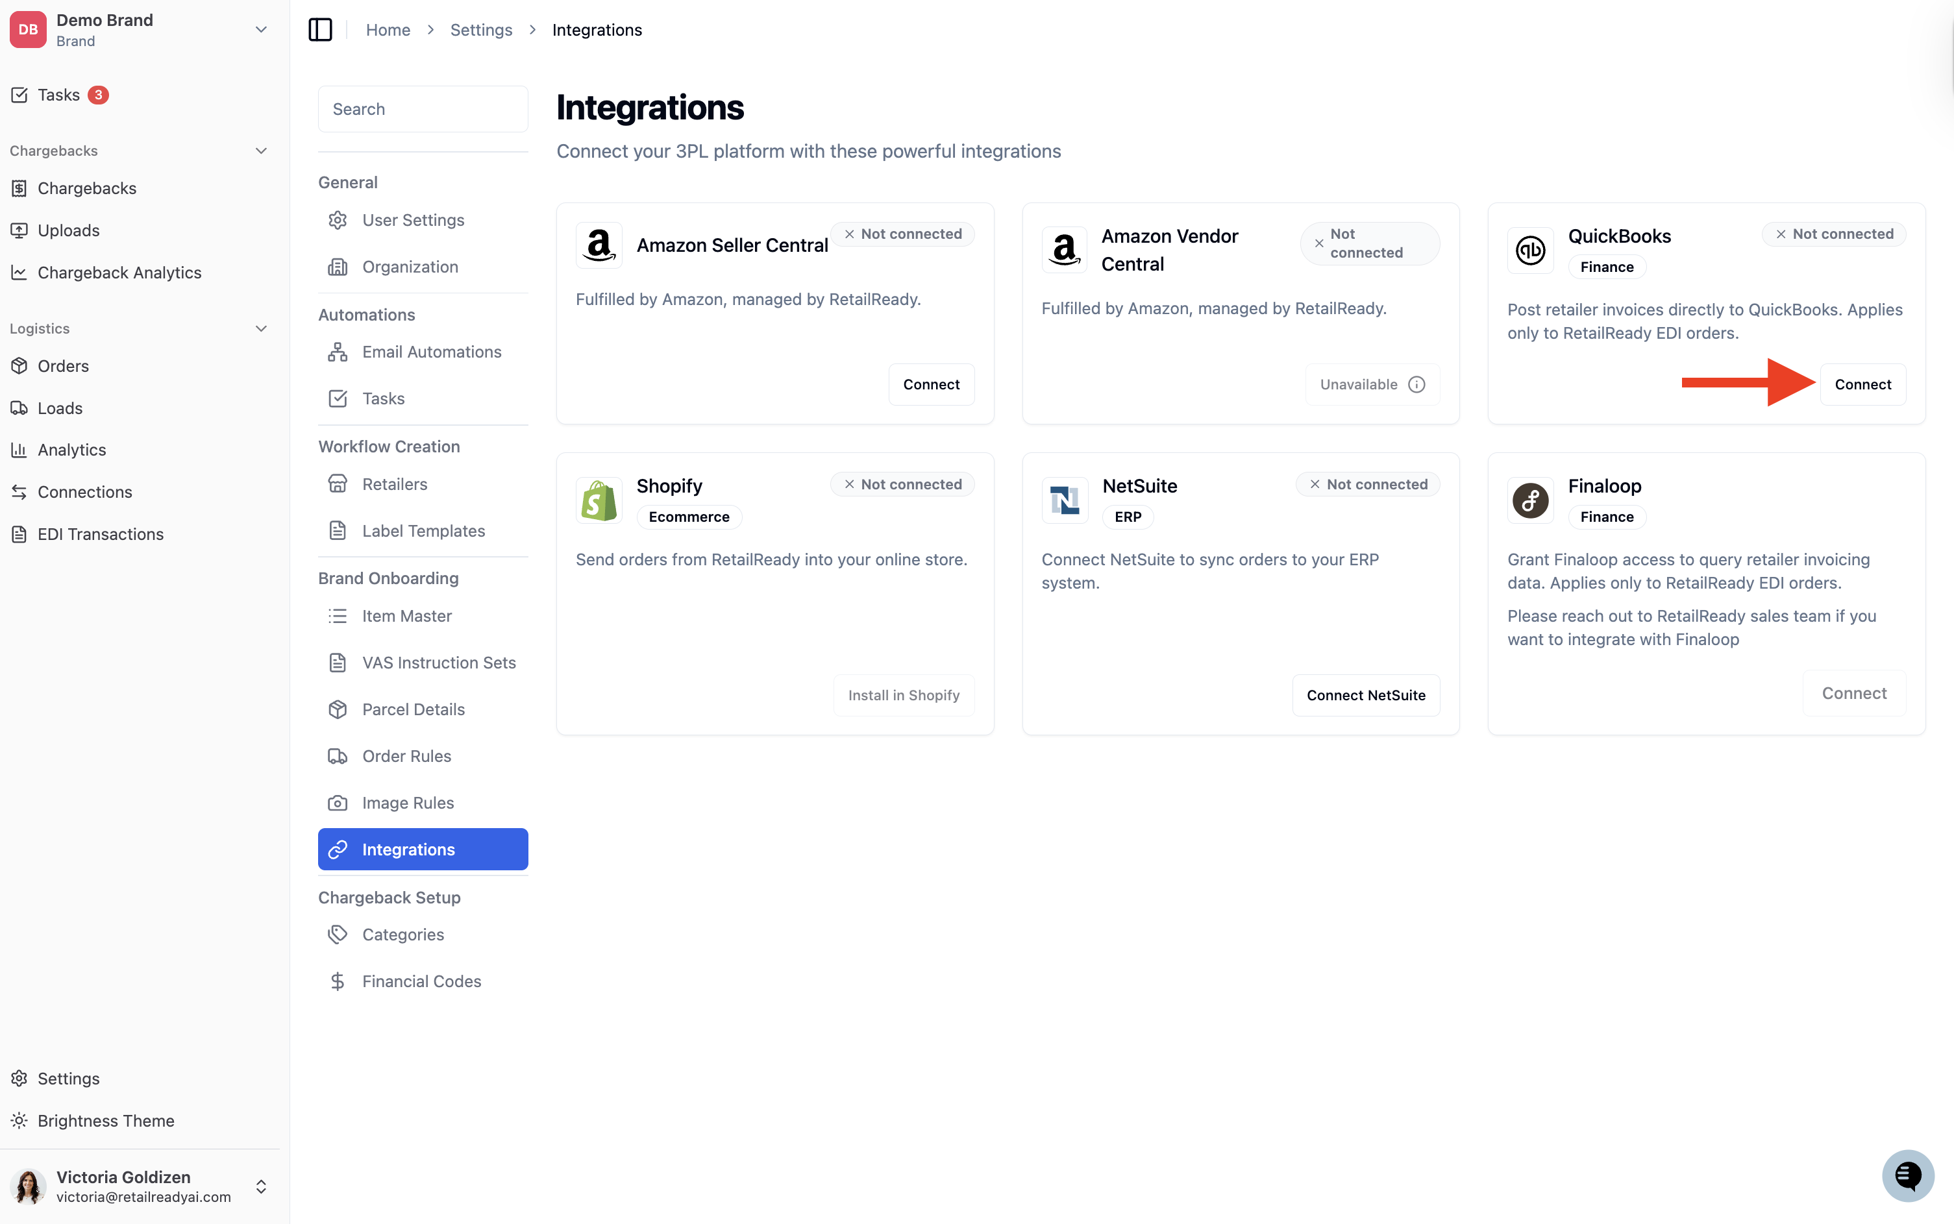Collapse the Logistics sidebar section
This screenshot has height=1224, width=1954.
(x=261, y=328)
